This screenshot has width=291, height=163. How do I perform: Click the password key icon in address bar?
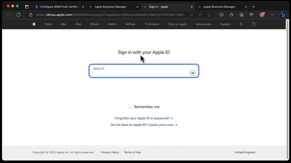tap(191, 15)
